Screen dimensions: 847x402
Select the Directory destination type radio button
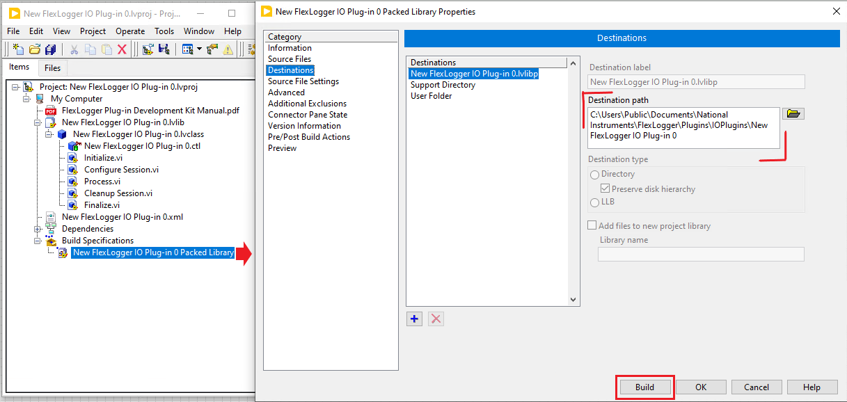point(594,174)
